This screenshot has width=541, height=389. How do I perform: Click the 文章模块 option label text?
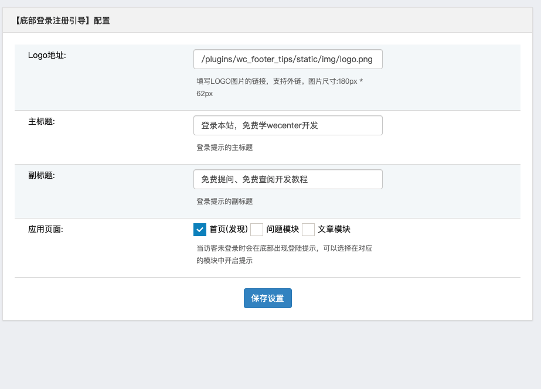[x=334, y=229]
